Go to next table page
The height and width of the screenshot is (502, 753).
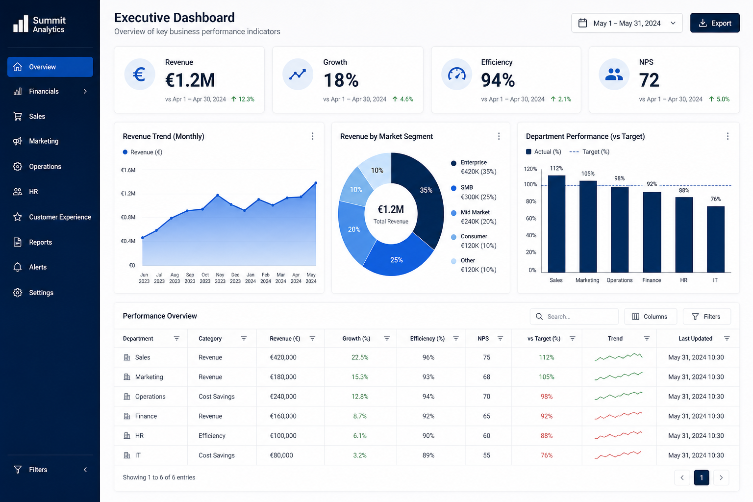(721, 477)
